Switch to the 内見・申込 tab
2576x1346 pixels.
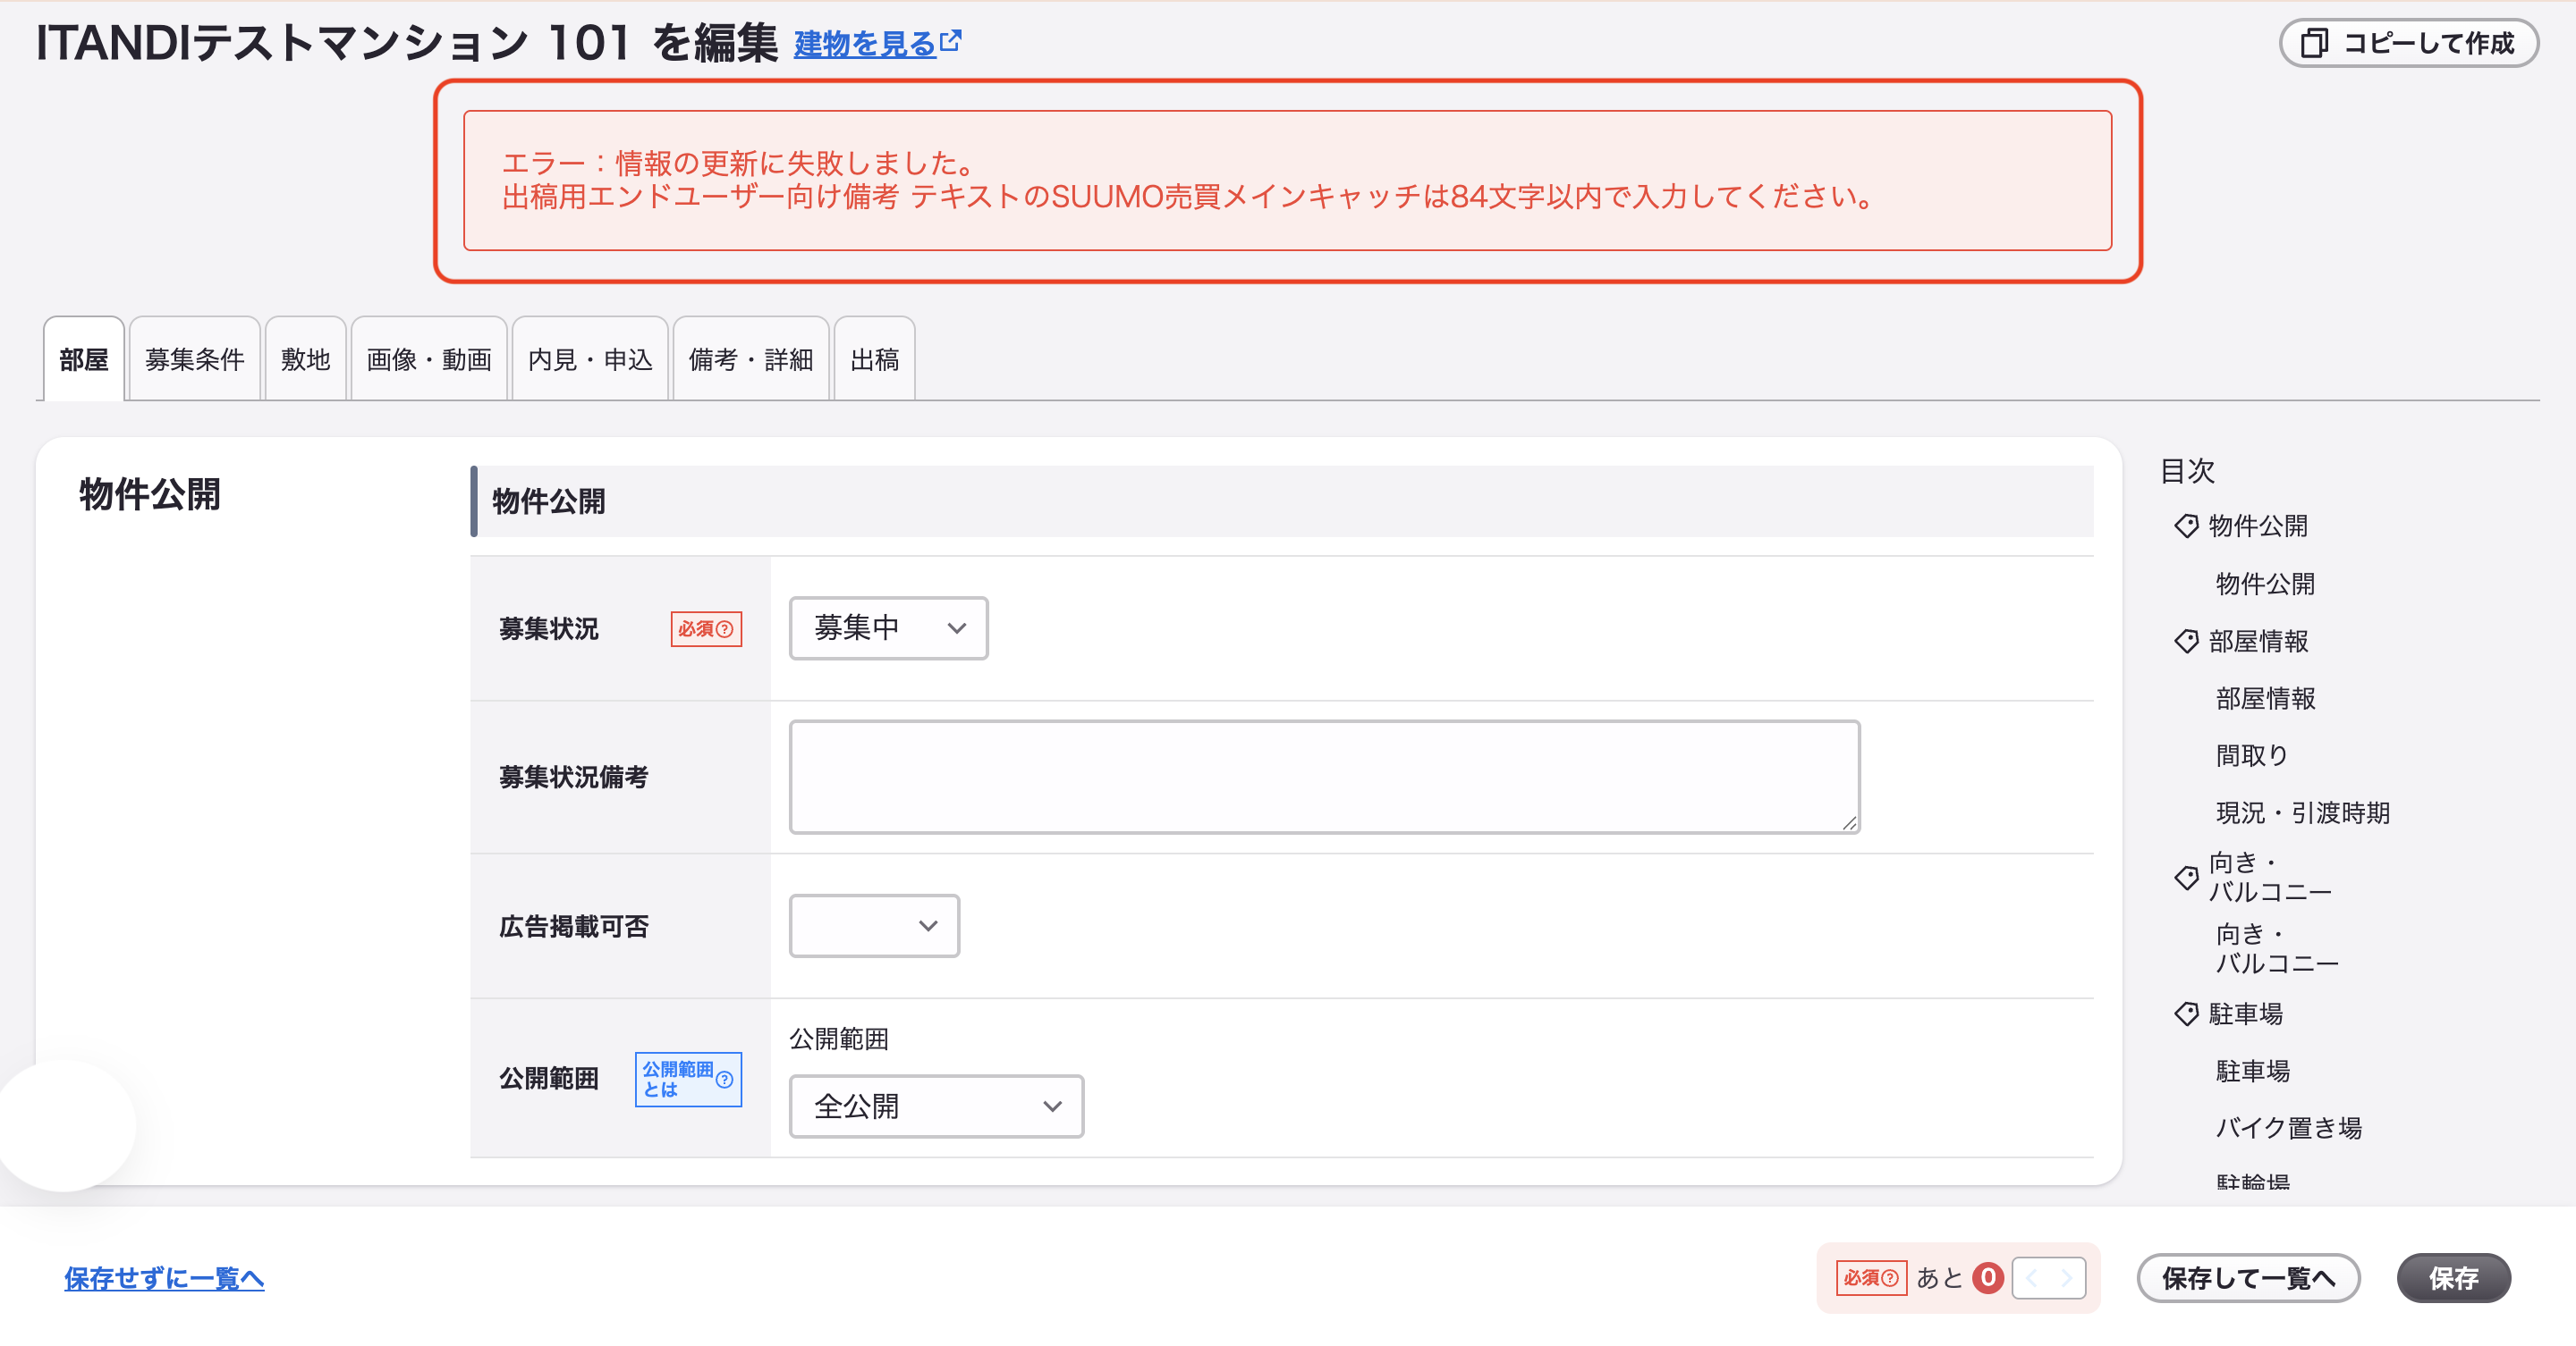(590, 358)
